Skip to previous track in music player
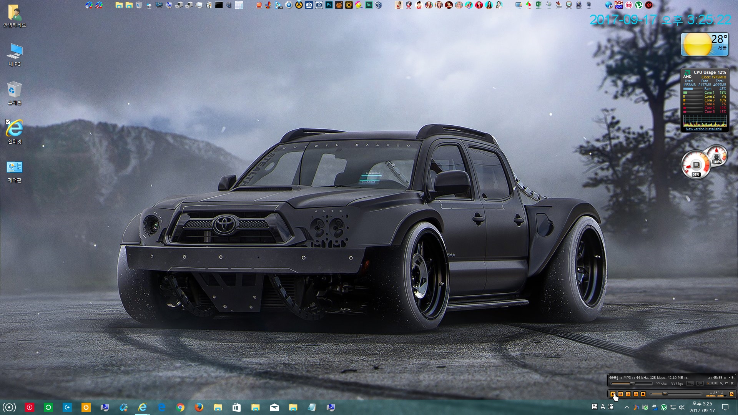Screen dimensions: 738x415 [628, 394]
